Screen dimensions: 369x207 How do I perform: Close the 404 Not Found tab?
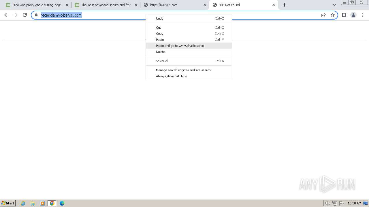[274, 5]
